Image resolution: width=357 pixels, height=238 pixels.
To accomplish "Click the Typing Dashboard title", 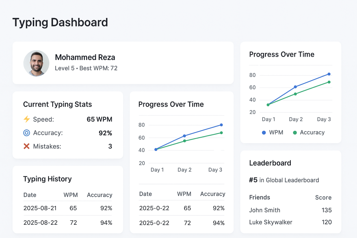I will [x=60, y=22].
